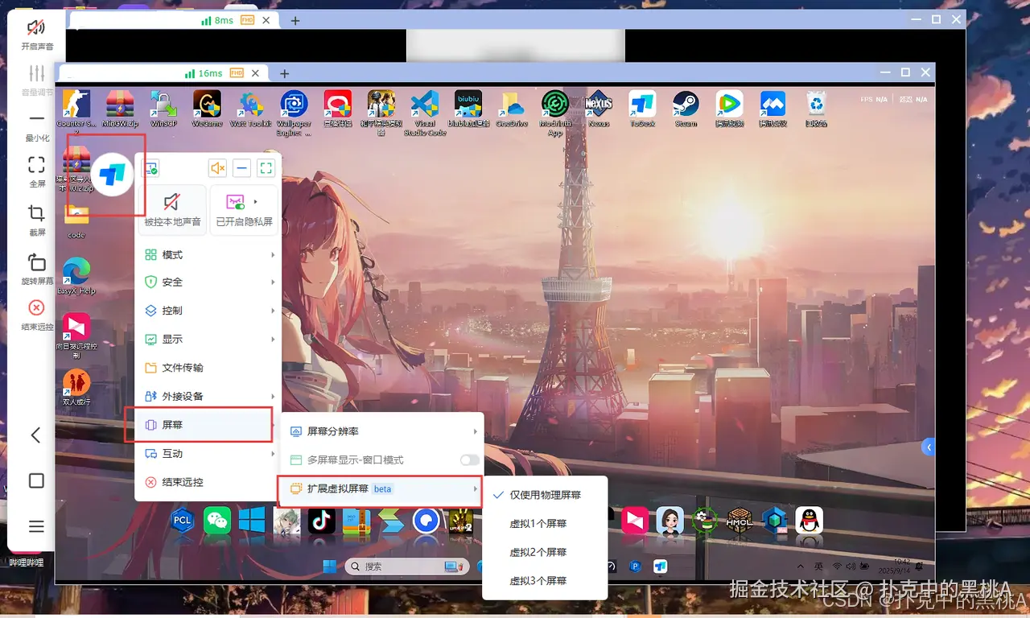Open the 外接设备 submenu
The image size is (1030, 618).
pos(208,396)
